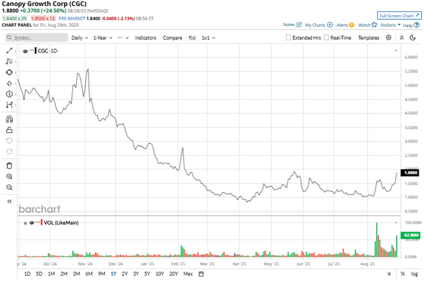Open the chart type line dropdown
This screenshot has width=424, height=281.
point(123,38)
